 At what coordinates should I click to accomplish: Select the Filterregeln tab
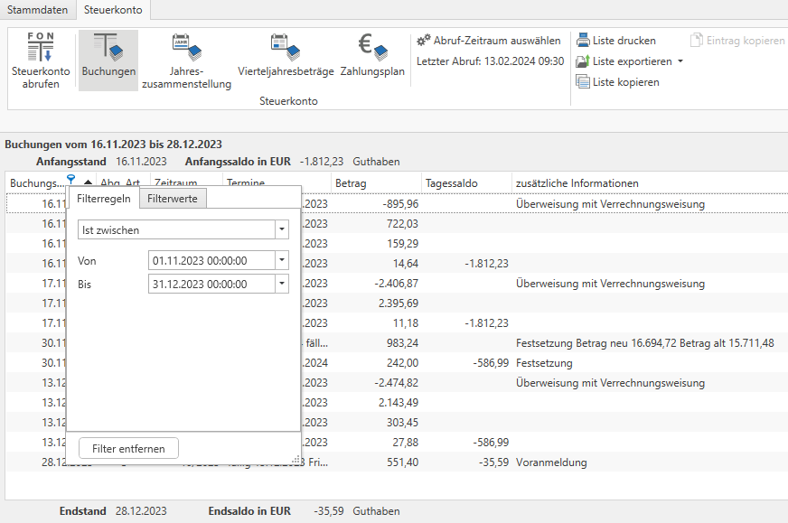(x=104, y=198)
